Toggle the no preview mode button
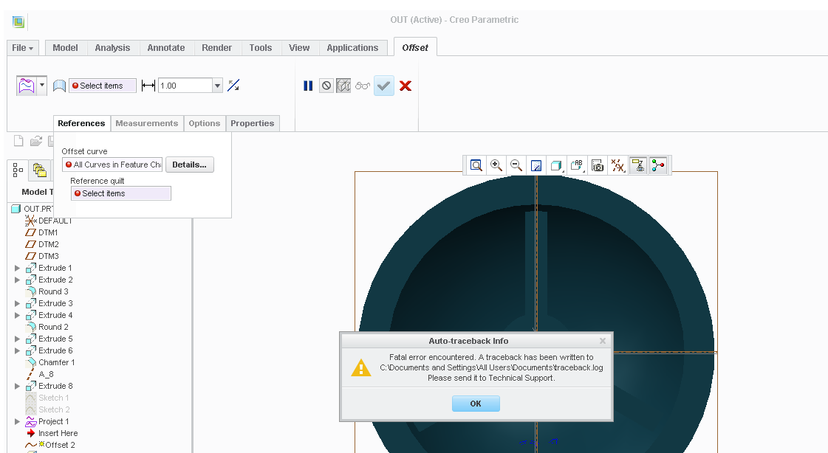This screenshot has height=453, width=828. pos(326,86)
